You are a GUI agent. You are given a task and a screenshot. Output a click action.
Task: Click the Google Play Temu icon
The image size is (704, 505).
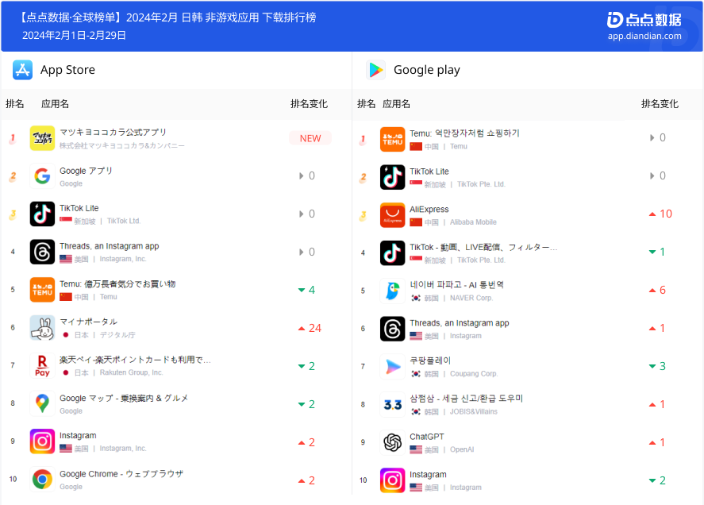392,139
